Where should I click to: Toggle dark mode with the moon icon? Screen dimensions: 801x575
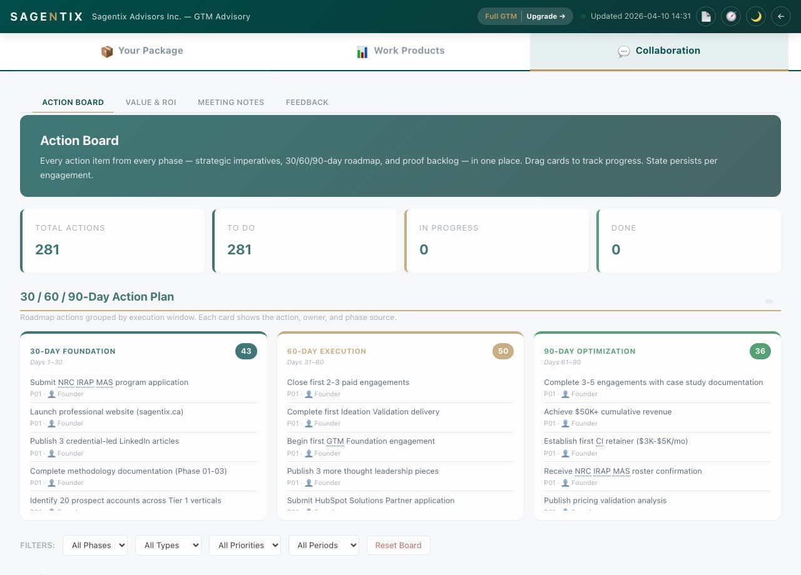coord(756,16)
